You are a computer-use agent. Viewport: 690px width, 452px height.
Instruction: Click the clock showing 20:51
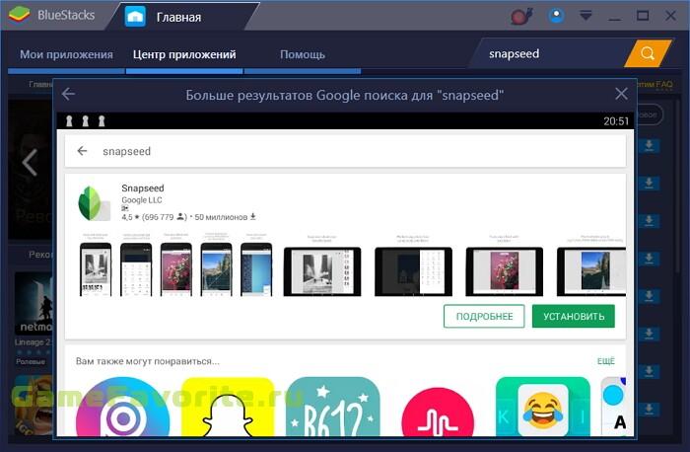click(x=616, y=121)
